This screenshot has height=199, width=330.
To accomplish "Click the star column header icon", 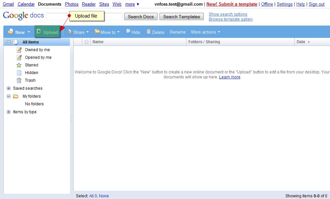I will click(86, 42).
